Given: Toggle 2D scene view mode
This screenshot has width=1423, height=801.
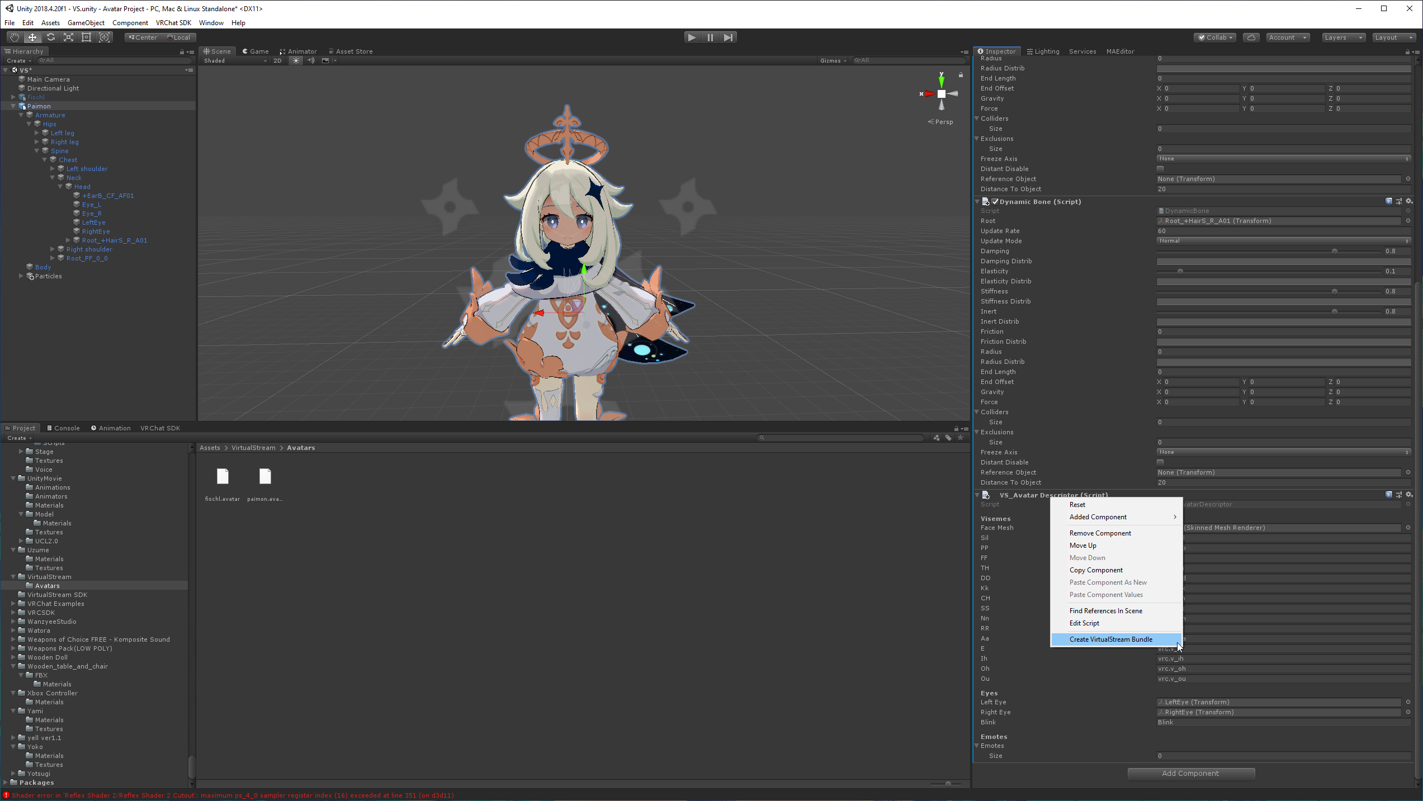Looking at the screenshot, I should [277, 60].
